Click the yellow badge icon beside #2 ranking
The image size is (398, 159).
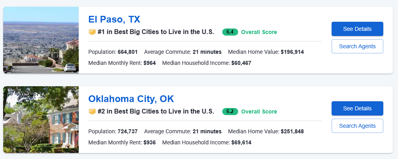tap(92, 112)
